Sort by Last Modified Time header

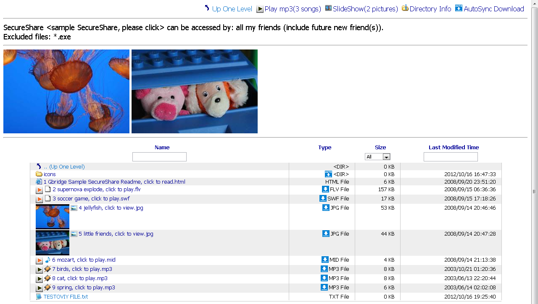[x=454, y=147]
